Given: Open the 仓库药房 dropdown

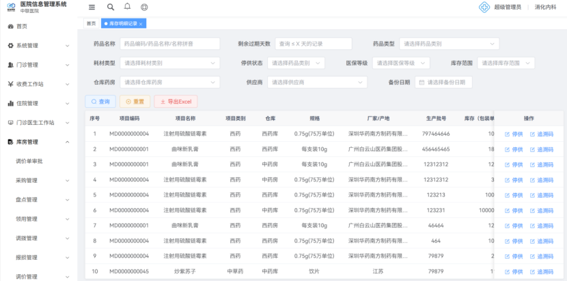Looking at the screenshot, I should point(169,82).
